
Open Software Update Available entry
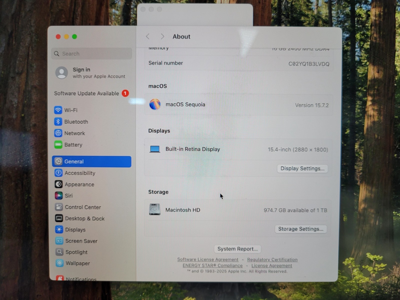pyautogui.click(x=91, y=93)
